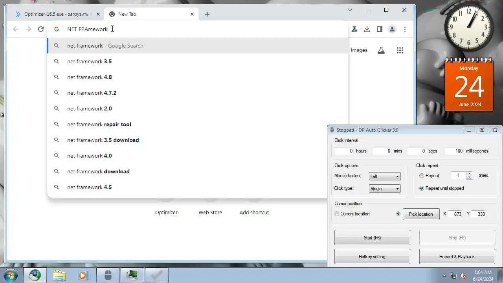Open the Mouse button dropdown
The image size is (503, 283).
coord(385,176)
